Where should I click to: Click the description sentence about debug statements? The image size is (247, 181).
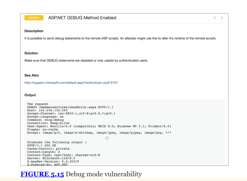point(120,38)
